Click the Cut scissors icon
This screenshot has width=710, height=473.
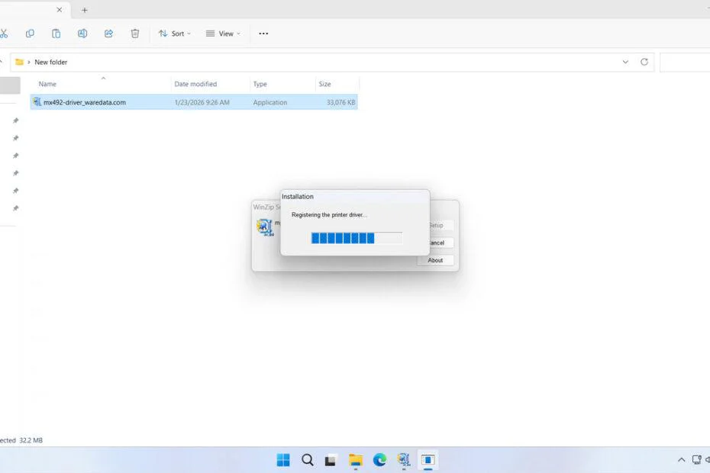(x=4, y=34)
